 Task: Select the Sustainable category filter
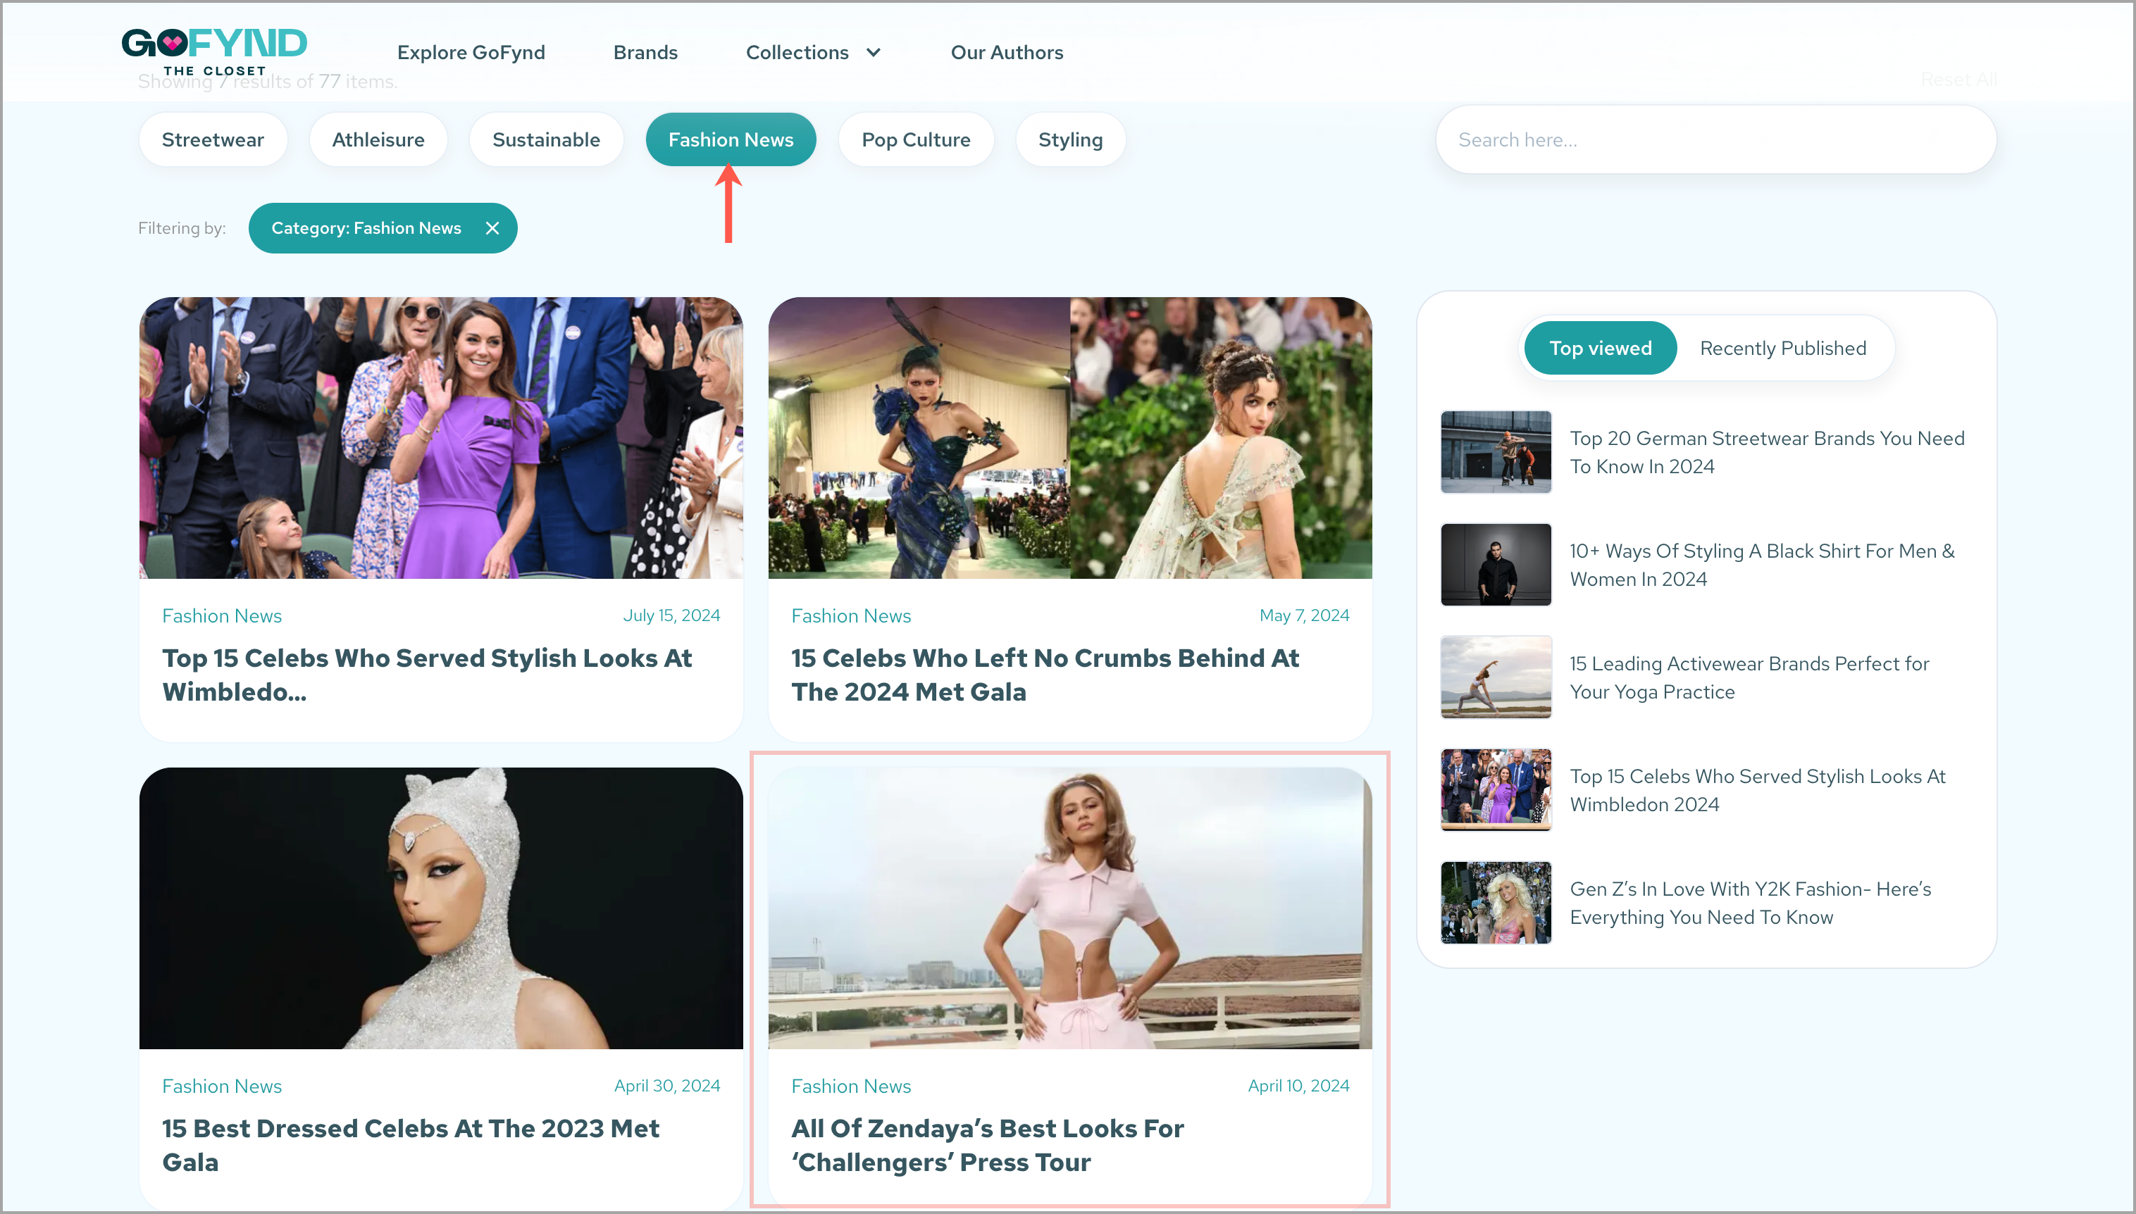(x=545, y=139)
